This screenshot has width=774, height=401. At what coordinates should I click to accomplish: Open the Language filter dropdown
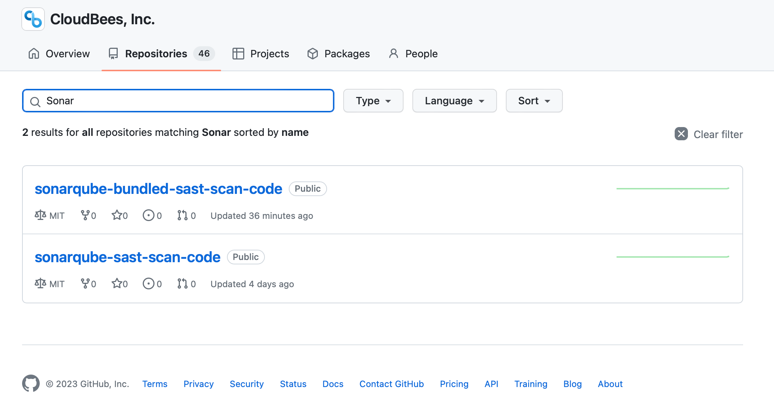(454, 101)
